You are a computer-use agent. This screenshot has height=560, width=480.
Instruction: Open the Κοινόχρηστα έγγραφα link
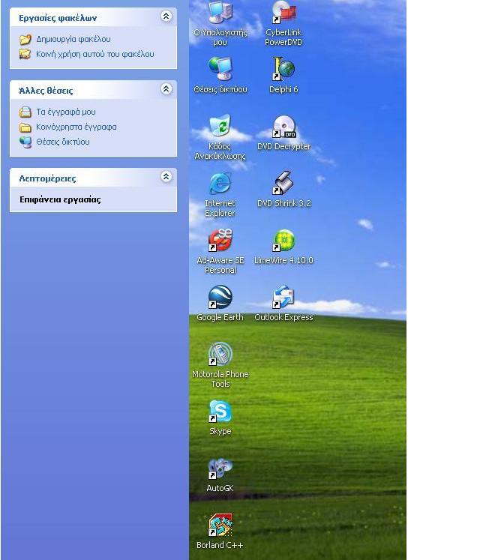[76, 127]
